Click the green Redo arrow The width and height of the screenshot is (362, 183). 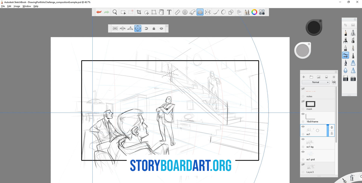(x=106, y=12)
